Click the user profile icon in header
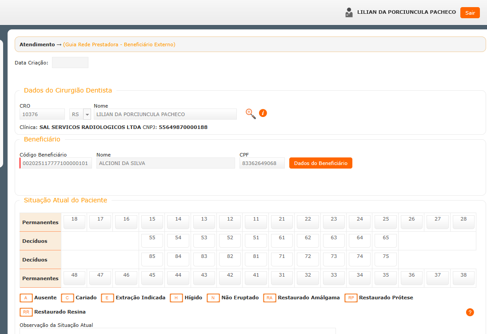The width and height of the screenshot is (487, 334). click(x=349, y=12)
